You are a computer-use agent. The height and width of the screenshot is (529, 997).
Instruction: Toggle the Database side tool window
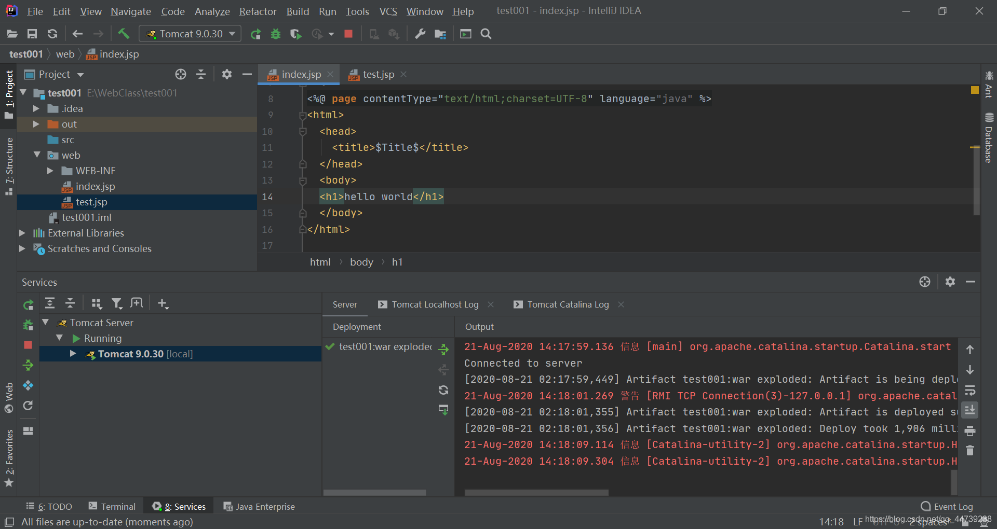pyautogui.click(x=989, y=137)
